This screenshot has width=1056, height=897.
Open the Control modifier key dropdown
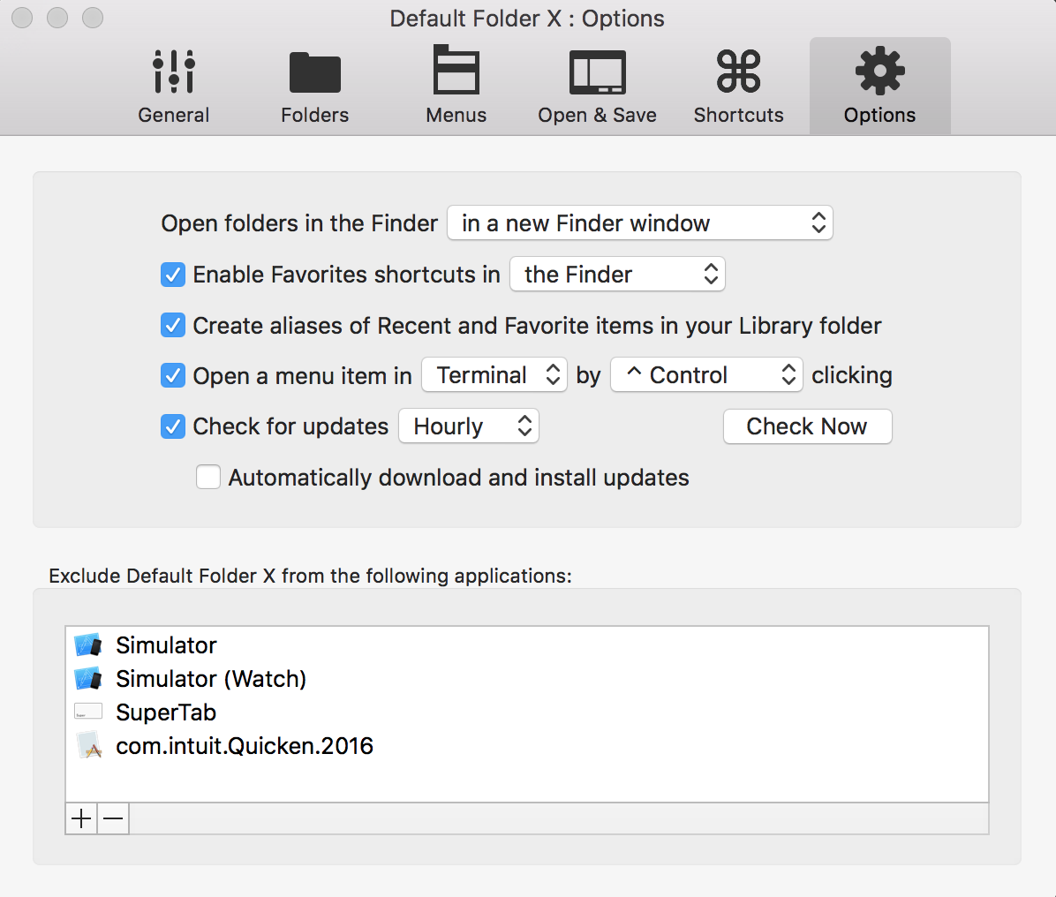point(706,374)
